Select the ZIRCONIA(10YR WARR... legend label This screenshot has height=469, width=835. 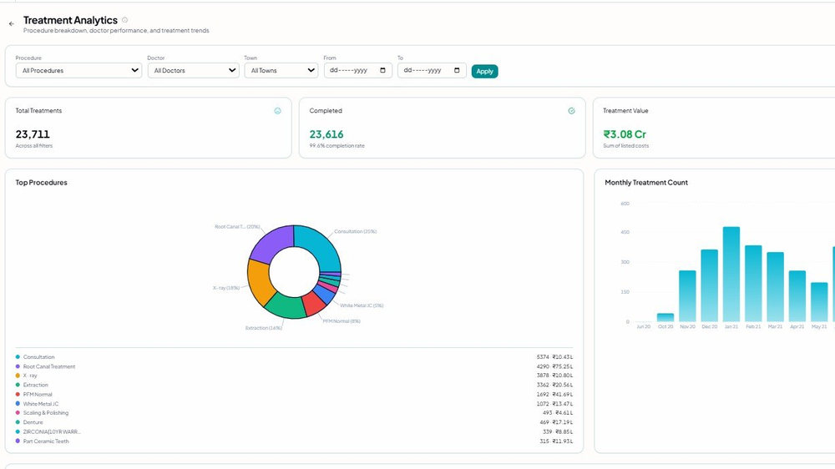tap(52, 431)
